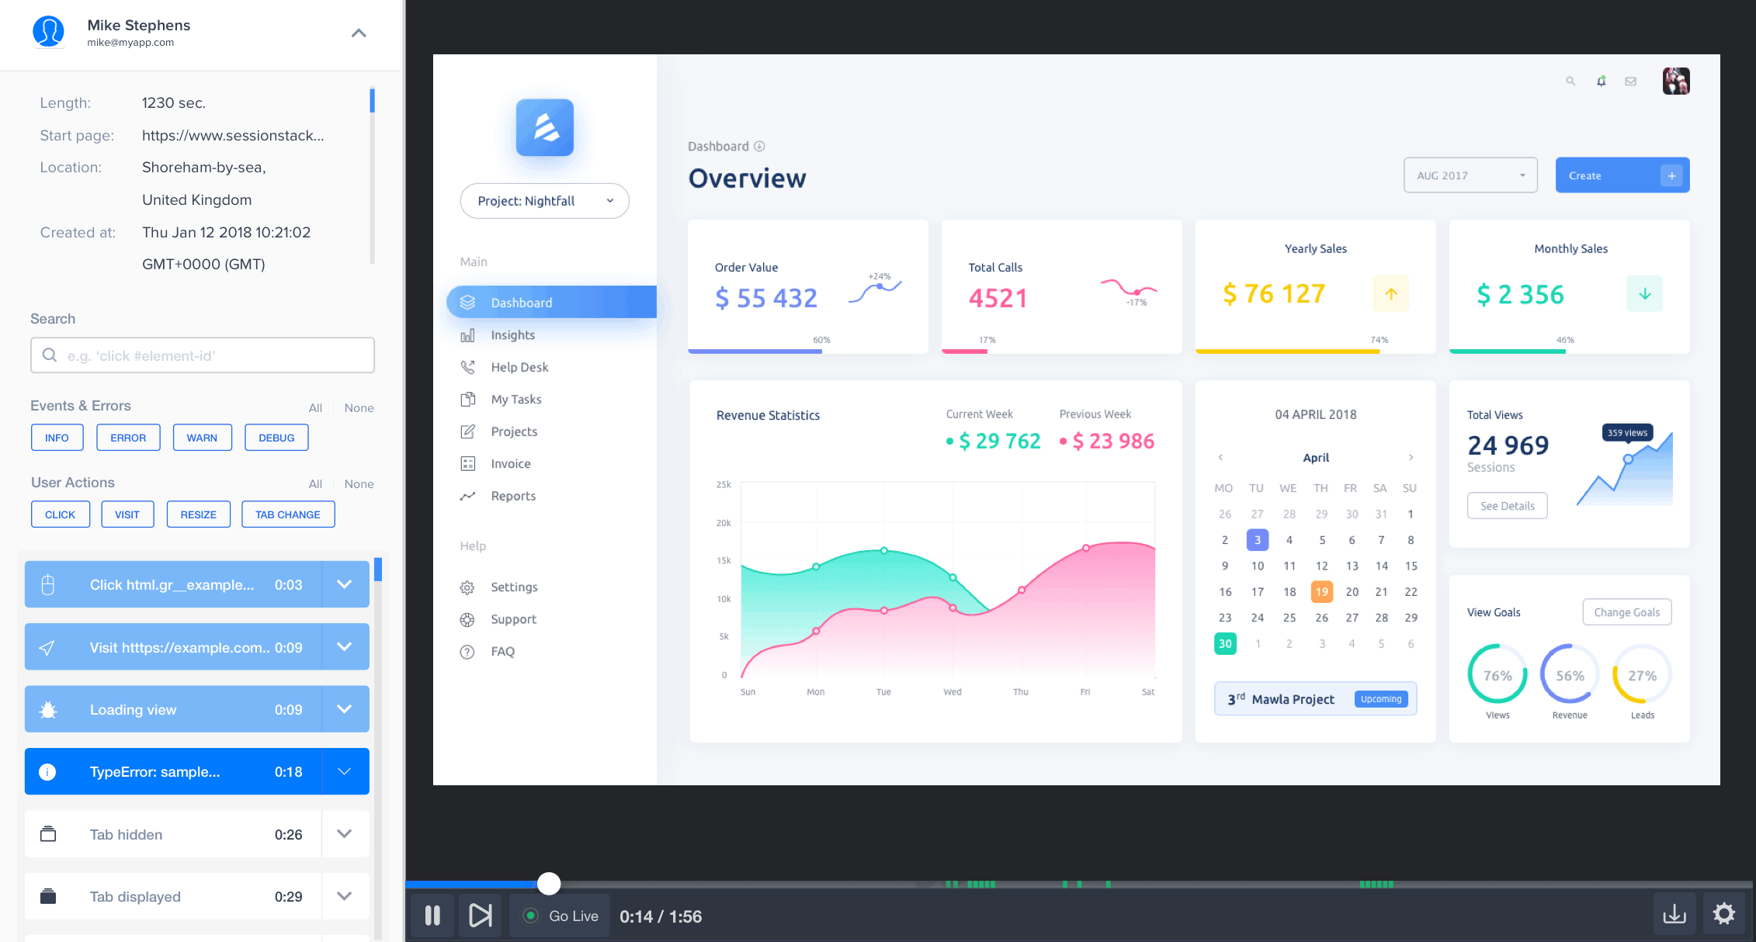
Task: Enable the DEBUG events filter
Action: coord(276,437)
